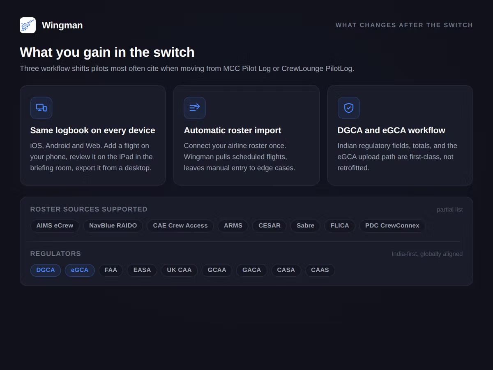The height and width of the screenshot is (370, 493).
Task: Click the subtitle about MCC Pilot Log
Action: (187, 68)
